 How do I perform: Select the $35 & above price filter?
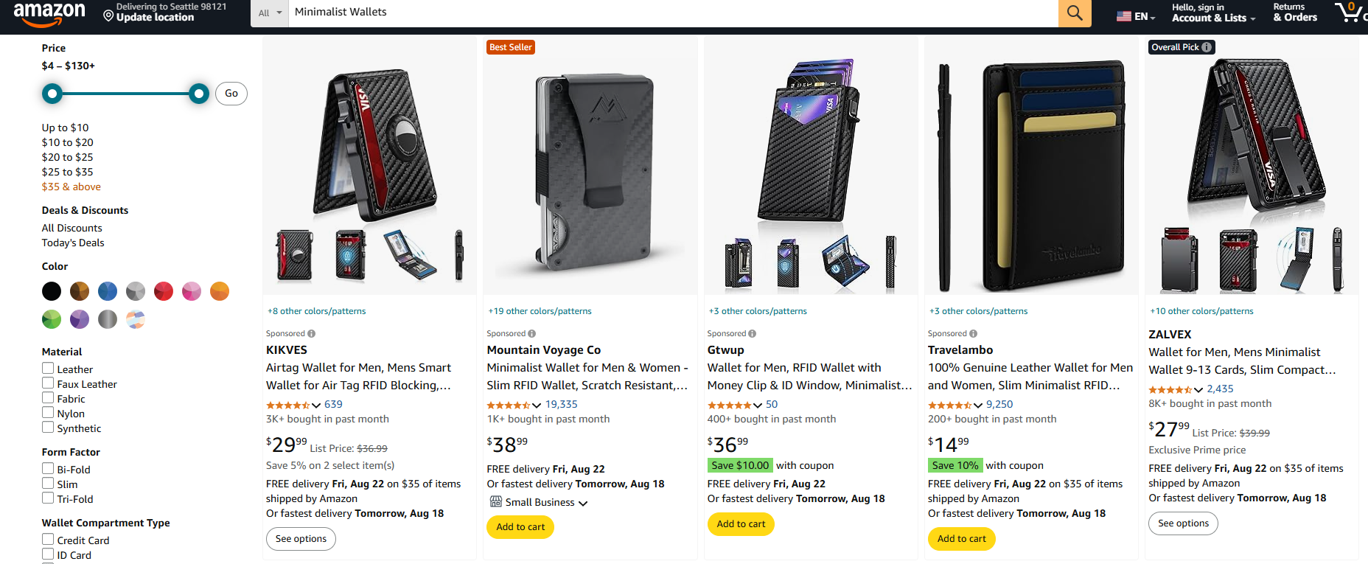coord(71,187)
